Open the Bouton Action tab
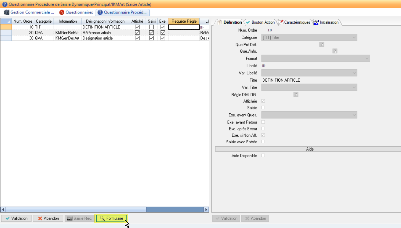The width and height of the screenshot is (401, 228). pyautogui.click(x=260, y=22)
